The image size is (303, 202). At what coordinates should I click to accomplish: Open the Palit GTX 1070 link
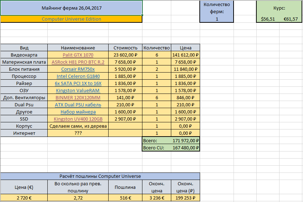coord(78,55)
